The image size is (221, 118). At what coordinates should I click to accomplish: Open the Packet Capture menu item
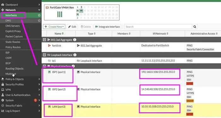(x=14, y=37)
